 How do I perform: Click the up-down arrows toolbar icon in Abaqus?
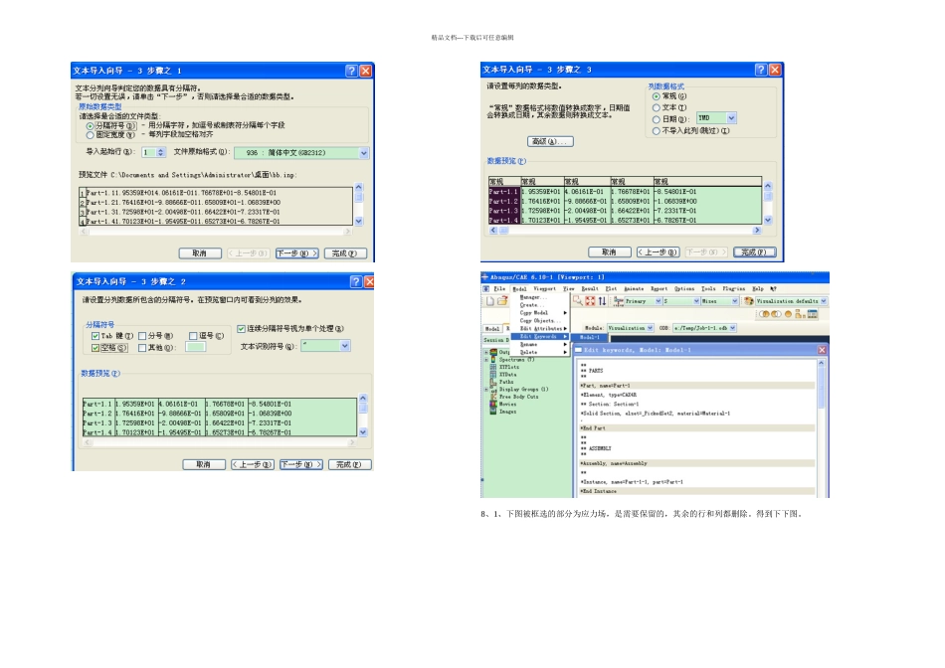point(602,301)
